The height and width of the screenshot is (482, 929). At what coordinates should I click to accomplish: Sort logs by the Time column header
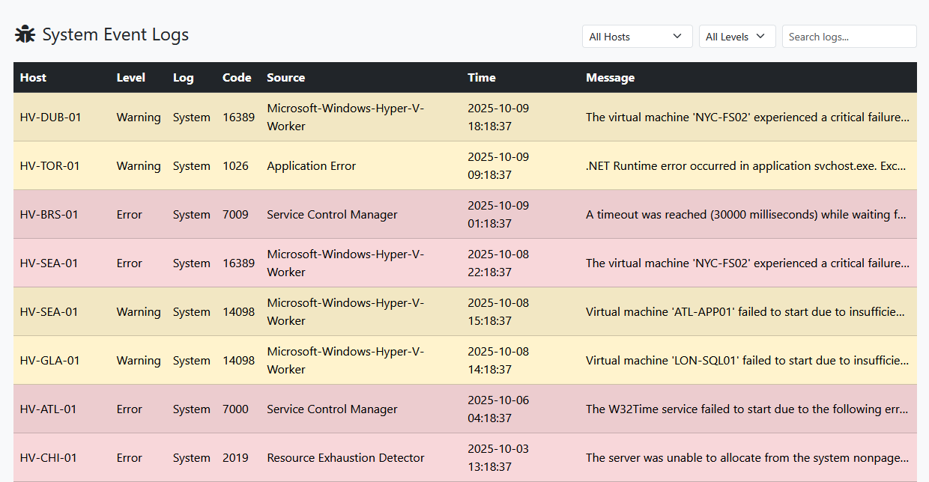[x=481, y=78]
